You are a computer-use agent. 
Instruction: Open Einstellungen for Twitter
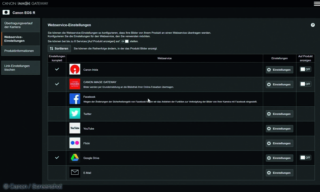[279, 114]
